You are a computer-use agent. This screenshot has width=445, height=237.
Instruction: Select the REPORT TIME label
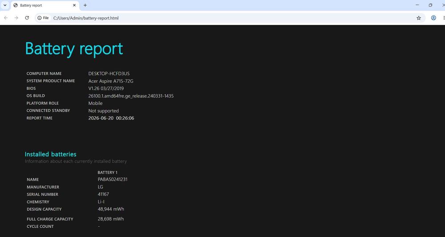[40, 118]
